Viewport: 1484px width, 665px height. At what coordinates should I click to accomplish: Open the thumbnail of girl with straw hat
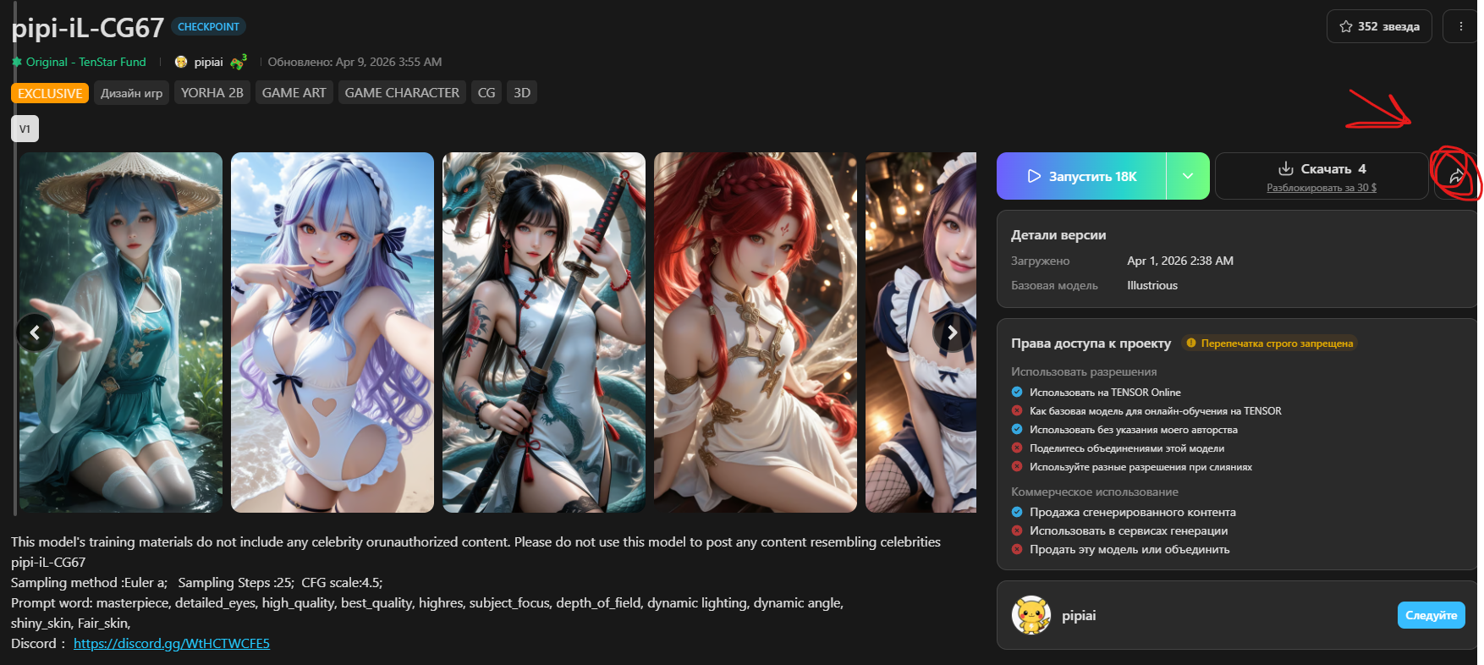click(x=121, y=332)
